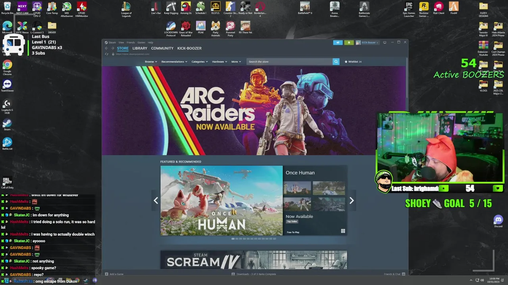Screen dimensions: 508x285
Task: Open Google Chrome desktop shortcut
Action: pos(7,68)
